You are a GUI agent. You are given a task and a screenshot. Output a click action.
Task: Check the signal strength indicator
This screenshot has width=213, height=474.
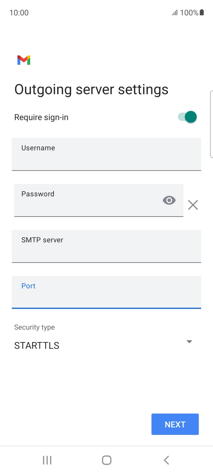(x=175, y=12)
